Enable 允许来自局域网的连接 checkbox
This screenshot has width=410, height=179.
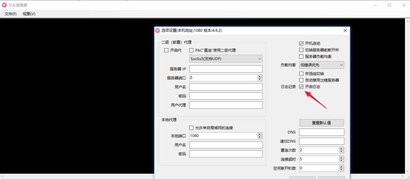tap(192, 128)
